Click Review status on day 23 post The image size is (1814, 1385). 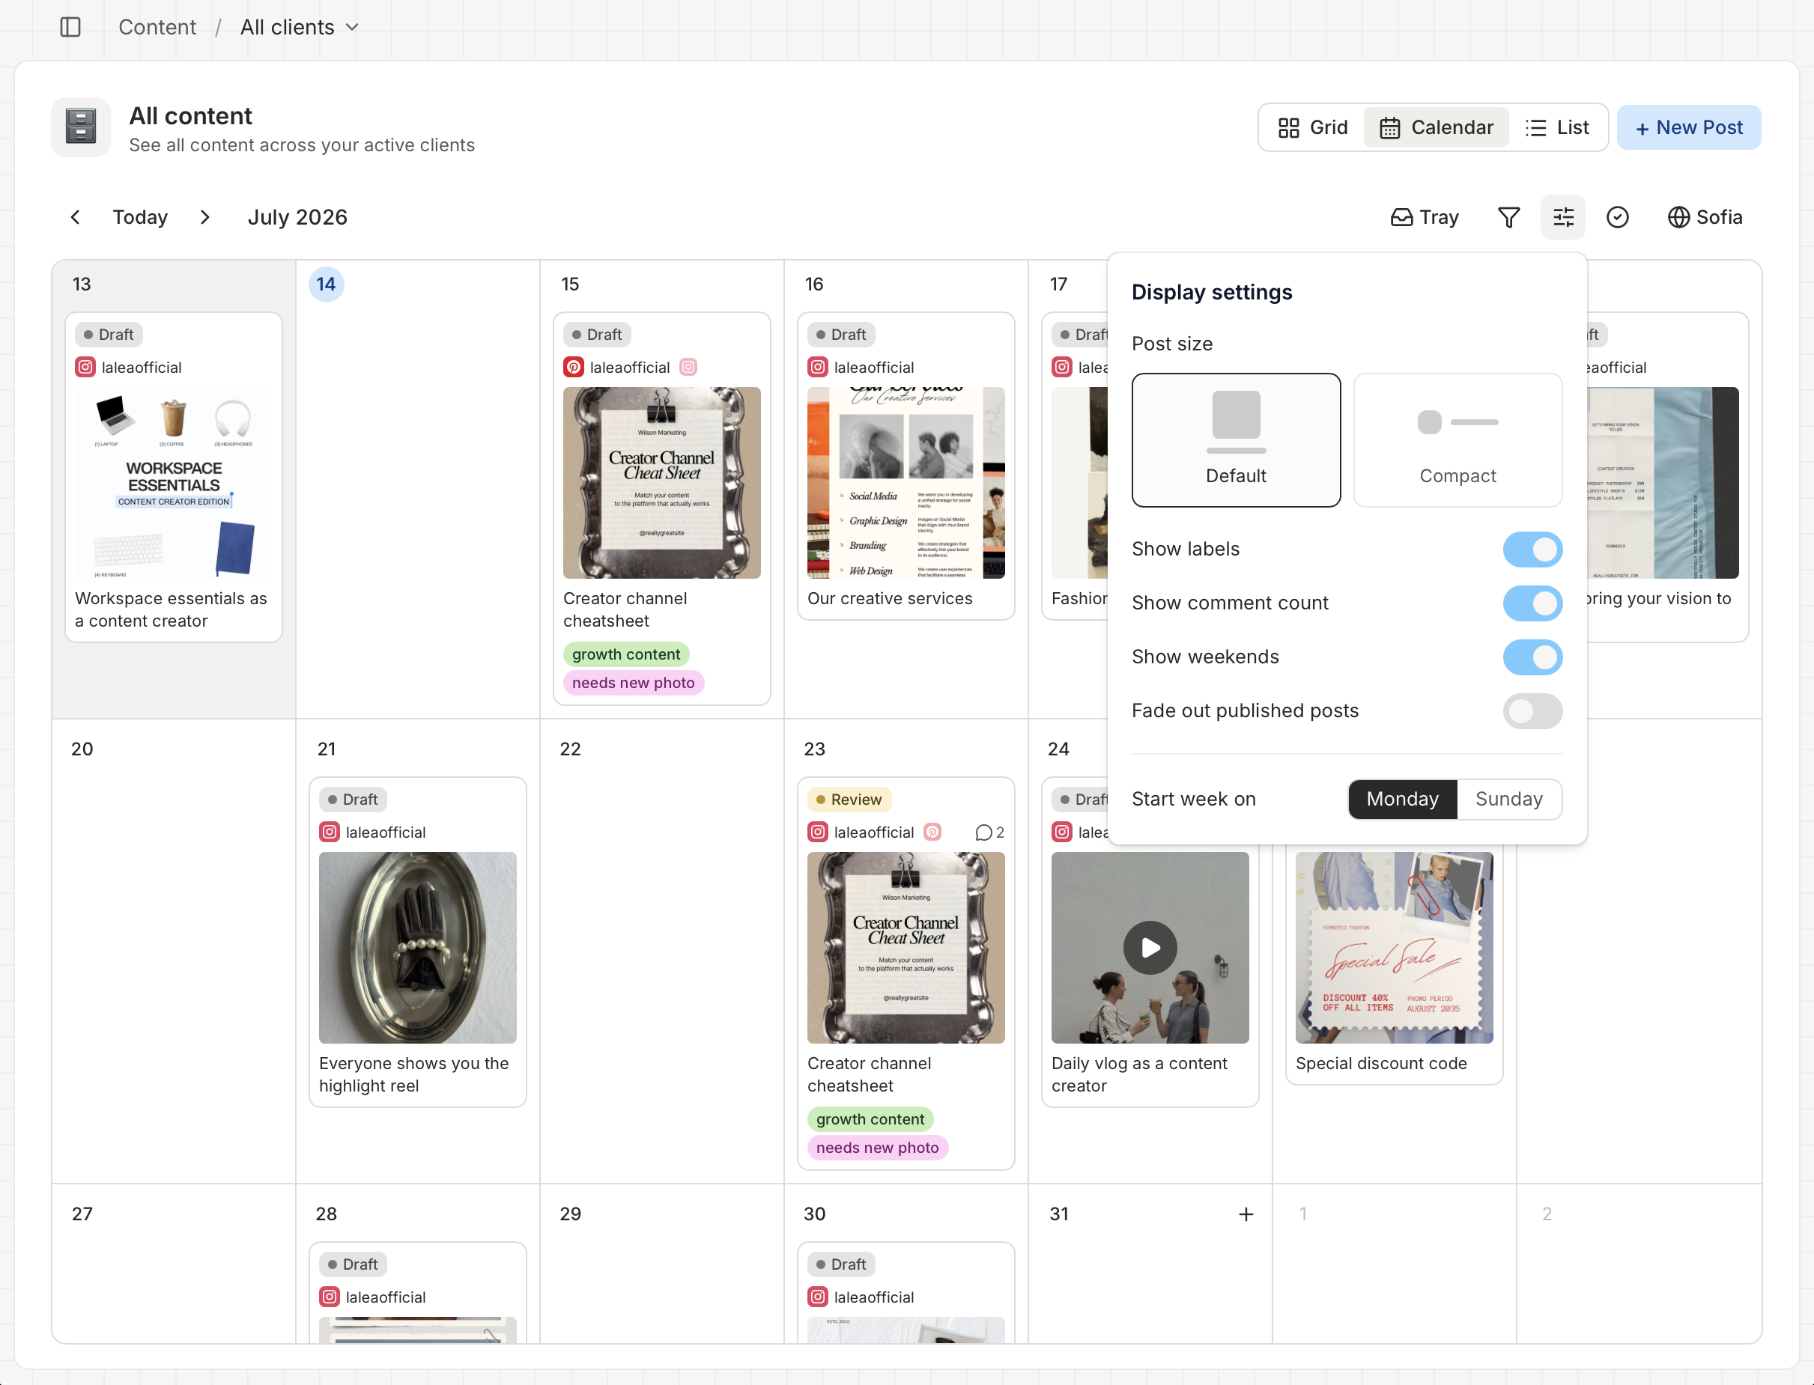click(x=849, y=800)
